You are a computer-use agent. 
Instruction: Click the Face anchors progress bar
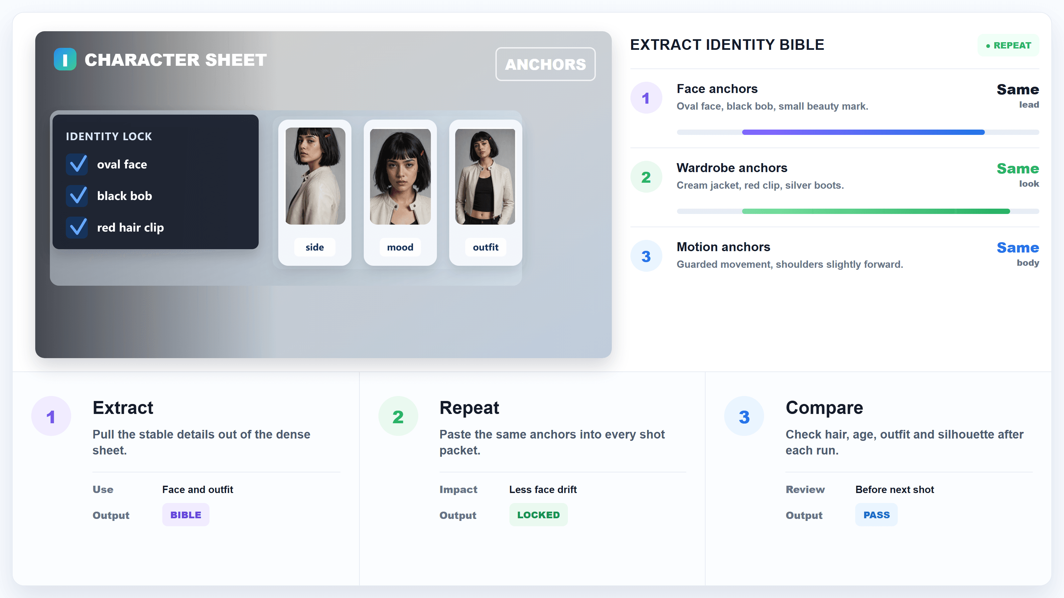[858, 132]
